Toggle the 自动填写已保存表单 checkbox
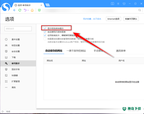The height and width of the screenshot is (114, 144). click(45, 32)
